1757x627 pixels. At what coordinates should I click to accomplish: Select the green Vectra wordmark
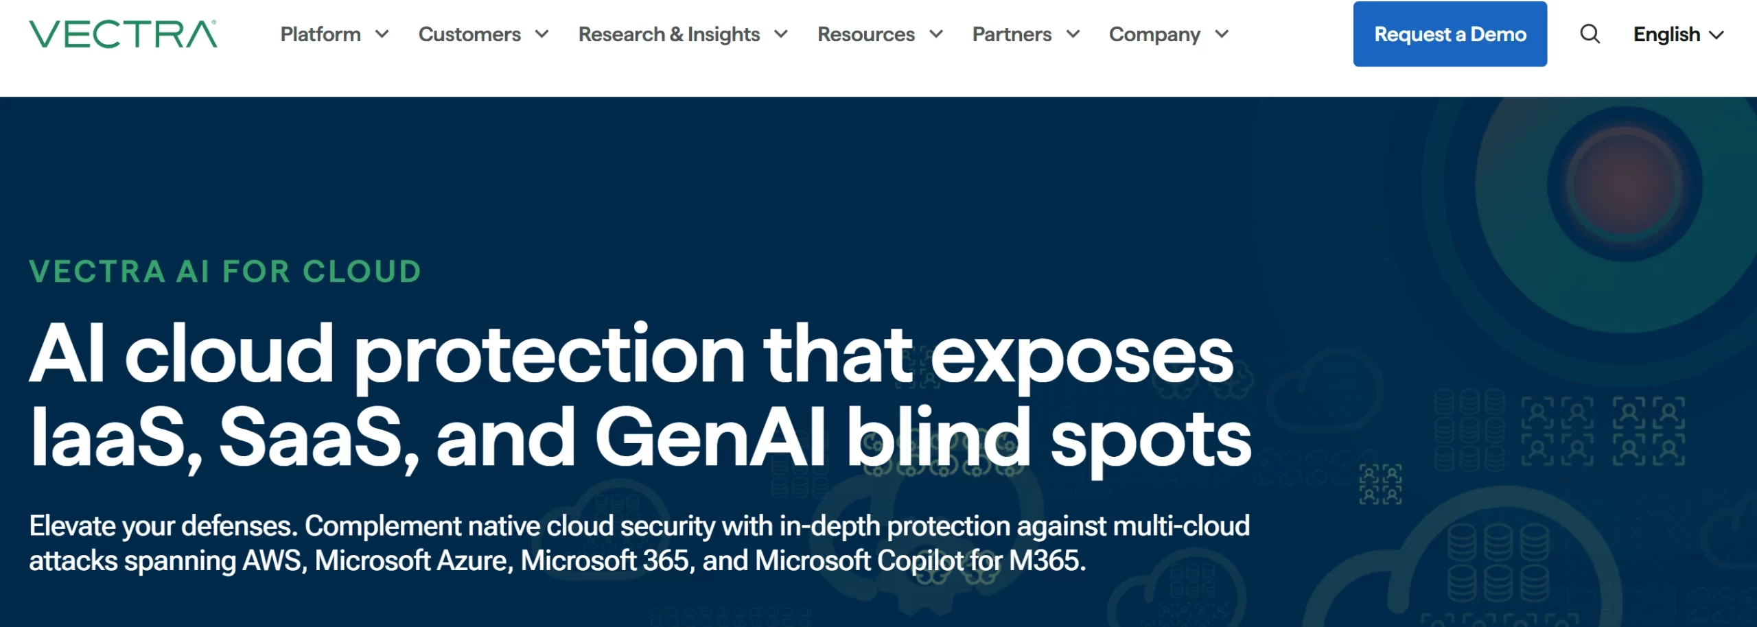[122, 34]
